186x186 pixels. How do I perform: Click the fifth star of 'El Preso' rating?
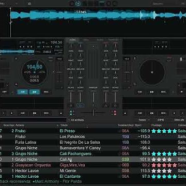[175, 131]
